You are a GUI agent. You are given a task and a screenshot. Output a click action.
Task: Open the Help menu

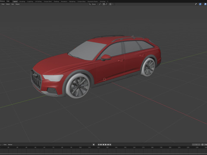(8, 1)
